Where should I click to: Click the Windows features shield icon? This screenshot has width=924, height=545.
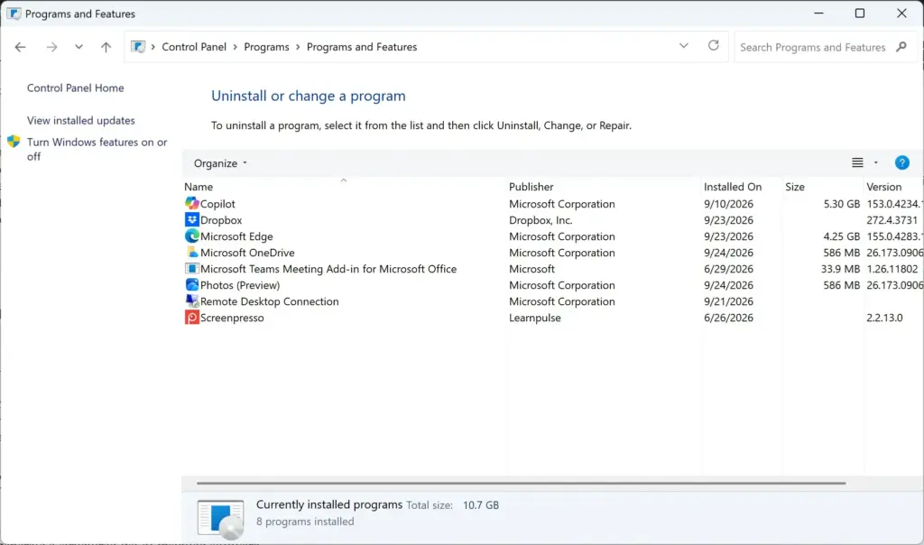coord(14,142)
